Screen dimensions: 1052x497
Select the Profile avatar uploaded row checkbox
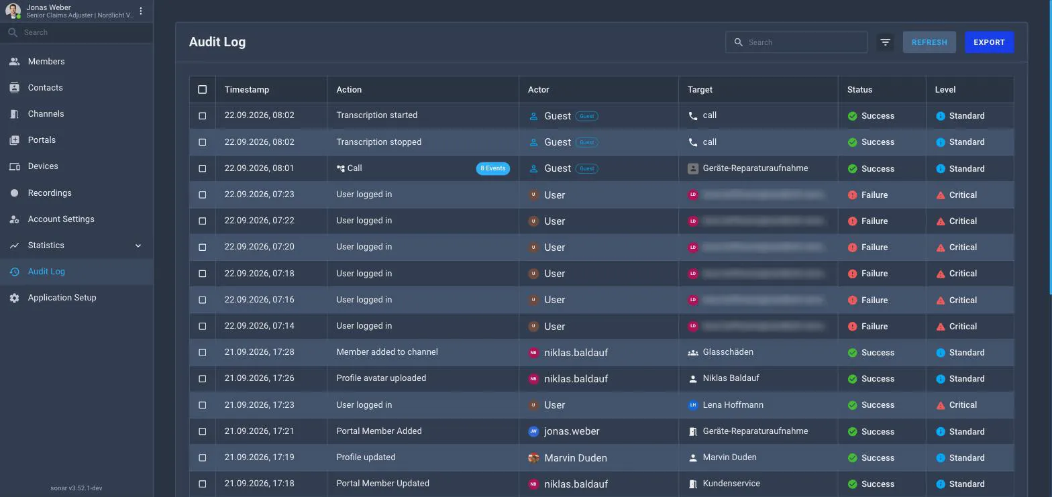pyautogui.click(x=203, y=378)
